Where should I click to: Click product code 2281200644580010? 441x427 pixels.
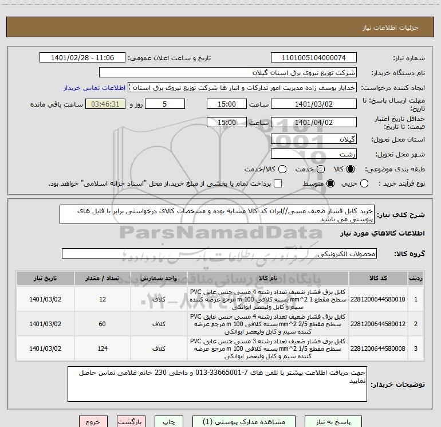[378, 299]
